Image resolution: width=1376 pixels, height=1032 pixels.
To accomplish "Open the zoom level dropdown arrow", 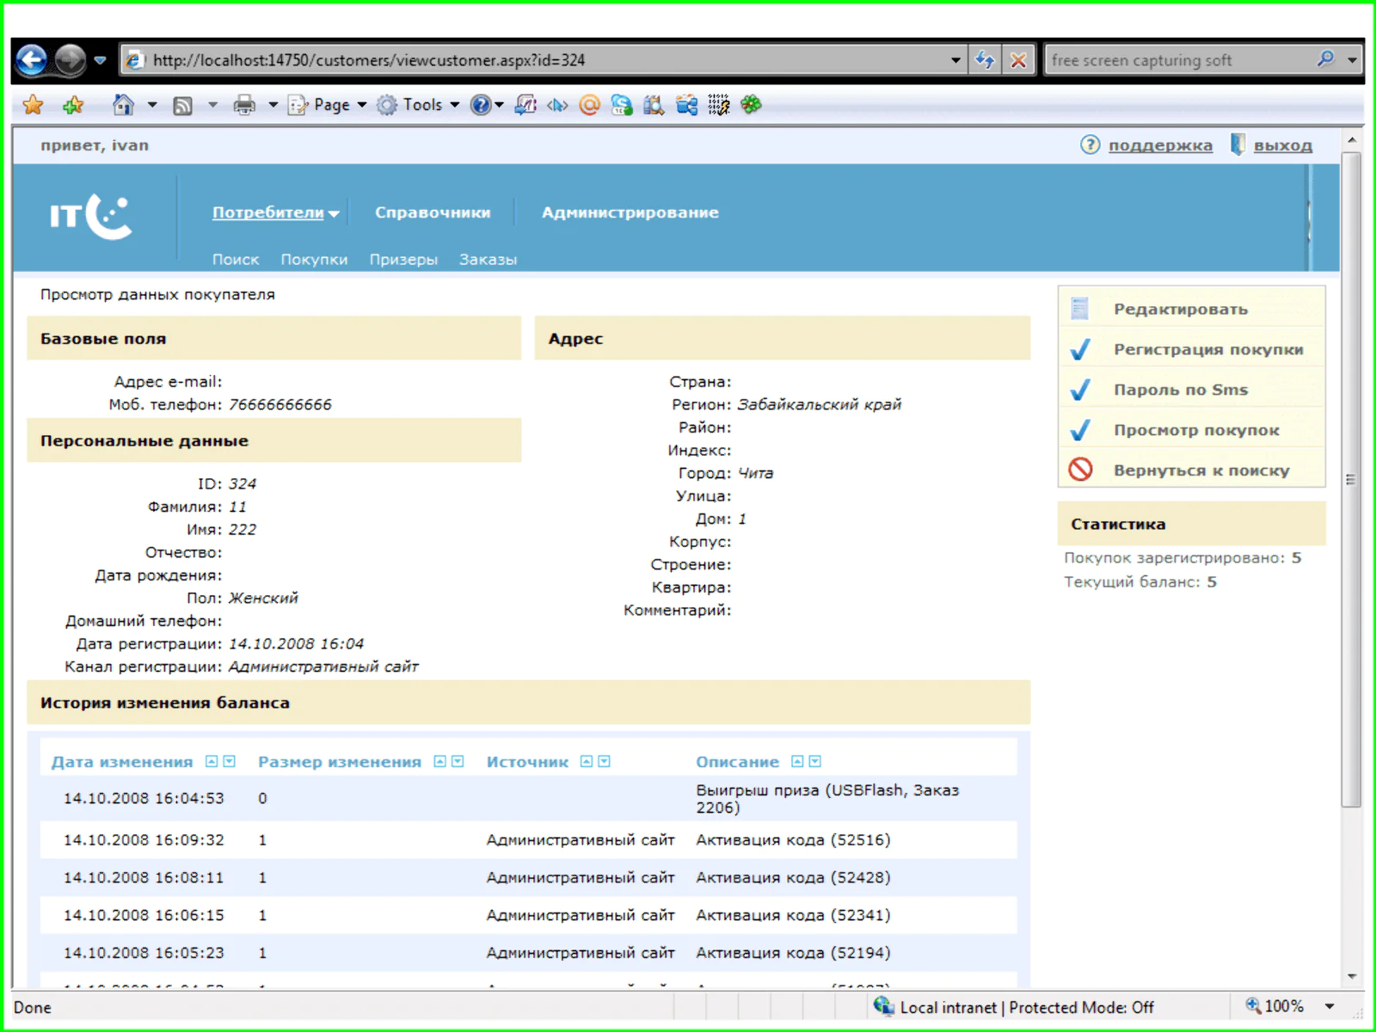I will [x=1330, y=1006].
